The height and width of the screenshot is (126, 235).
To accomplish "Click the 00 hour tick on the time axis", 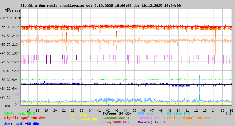I will (91, 110).
